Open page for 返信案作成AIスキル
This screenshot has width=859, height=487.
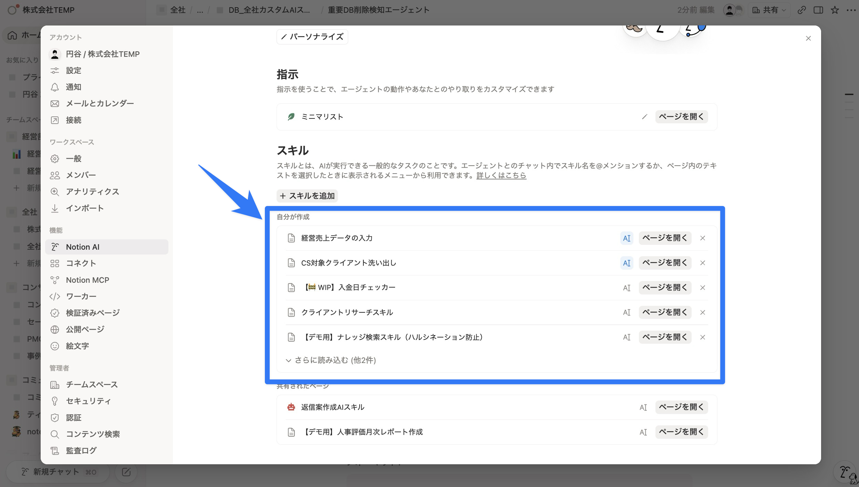[681, 407]
